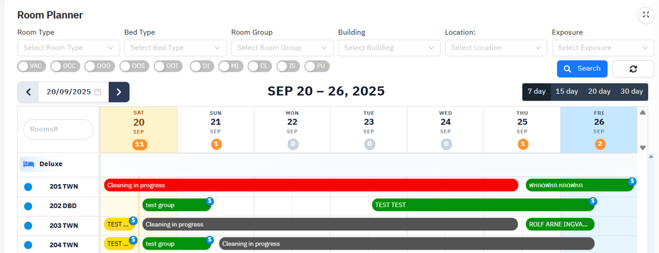Open the Select Room Type dropdown

pos(68,48)
